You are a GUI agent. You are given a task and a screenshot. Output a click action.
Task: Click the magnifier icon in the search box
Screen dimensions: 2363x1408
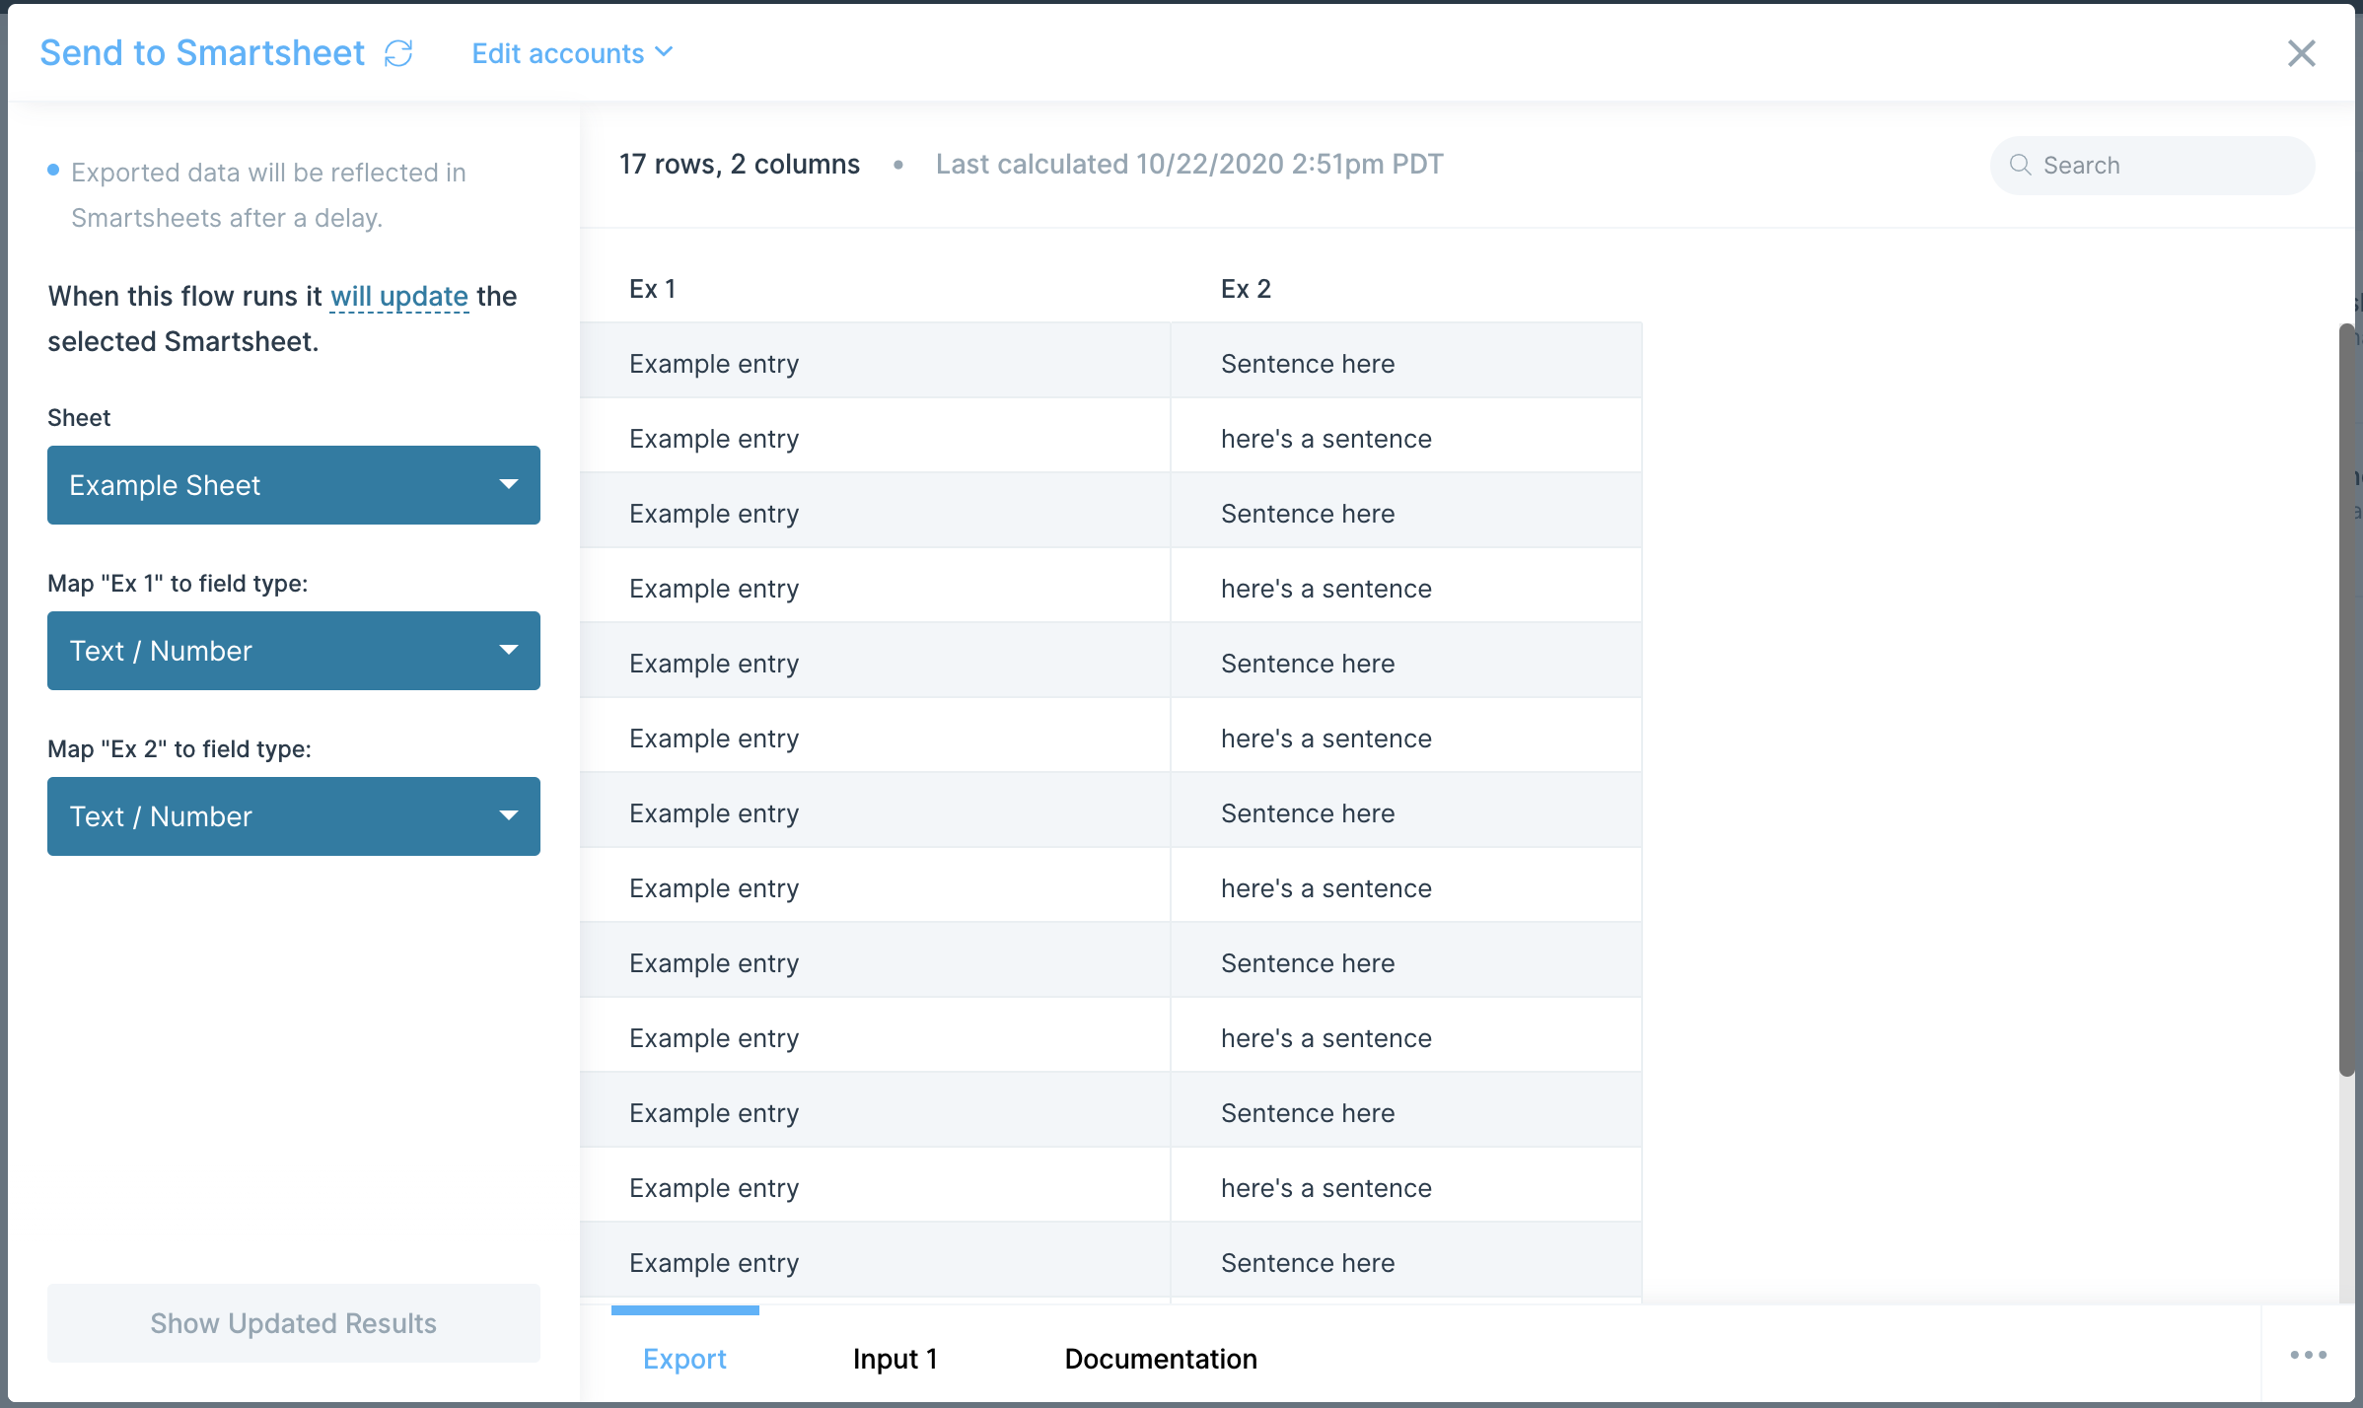point(2020,165)
